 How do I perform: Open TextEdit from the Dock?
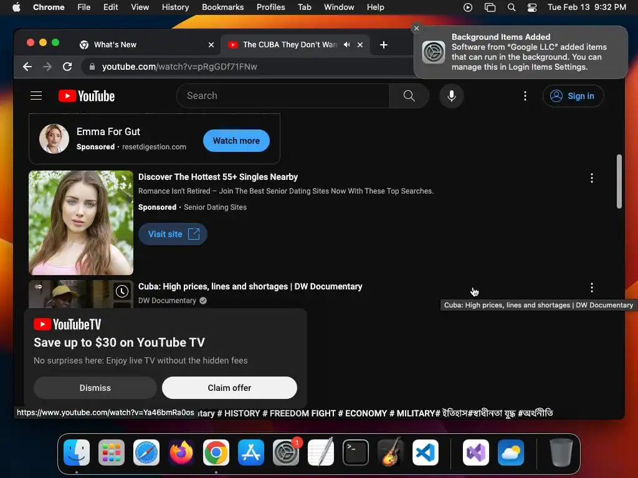tap(321, 452)
